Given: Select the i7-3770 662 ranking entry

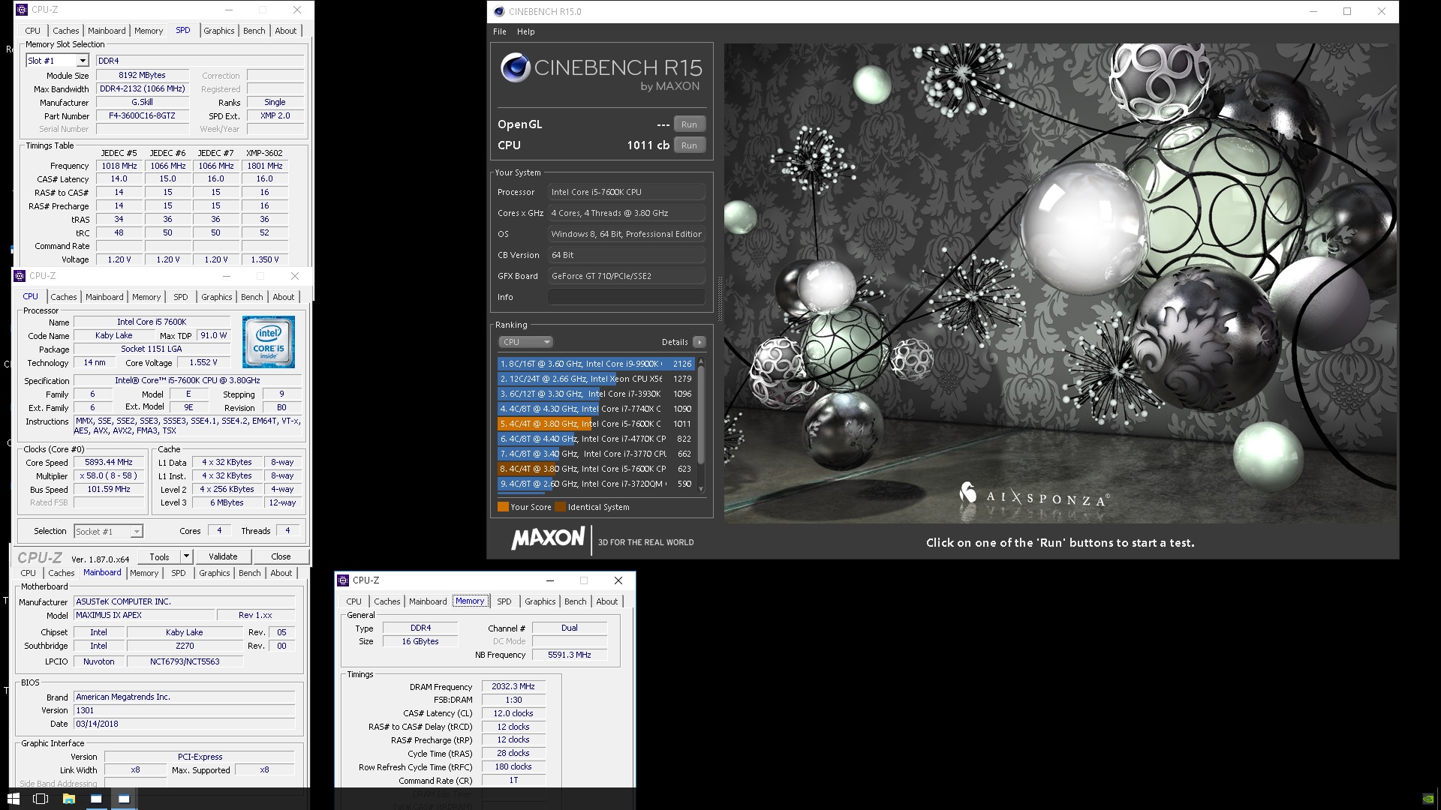Looking at the screenshot, I should pos(596,454).
